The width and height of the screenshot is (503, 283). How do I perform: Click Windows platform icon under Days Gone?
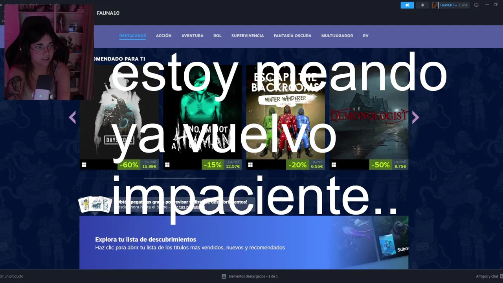(x=84, y=165)
